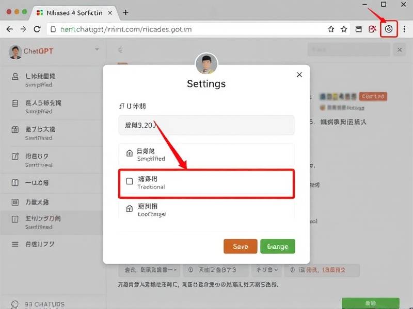Close the Settings dialog with X

click(x=299, y=75)
